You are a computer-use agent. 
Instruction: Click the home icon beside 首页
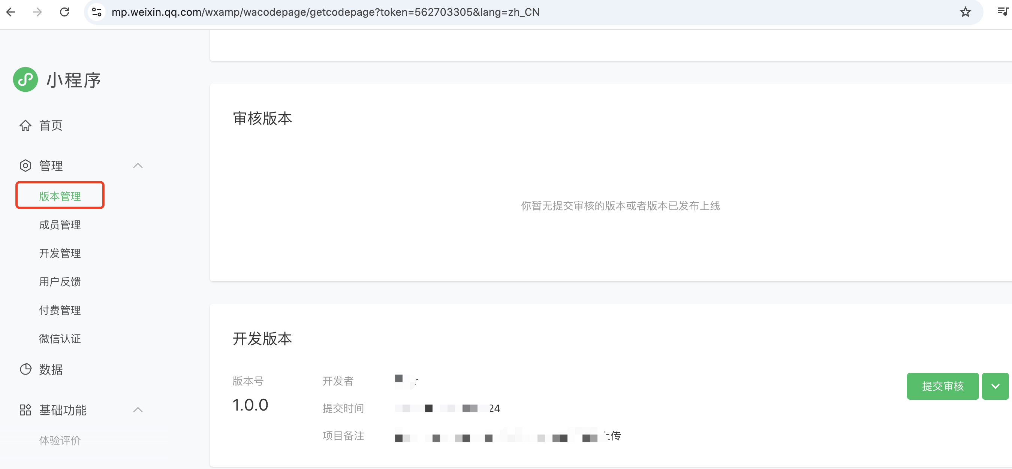(25, 125)
